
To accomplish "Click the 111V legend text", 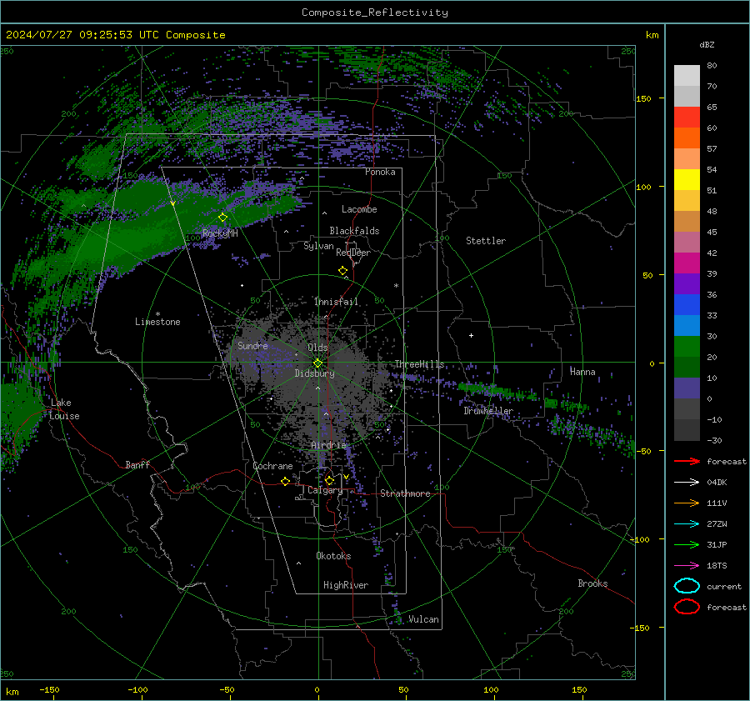I will (717, 503).
